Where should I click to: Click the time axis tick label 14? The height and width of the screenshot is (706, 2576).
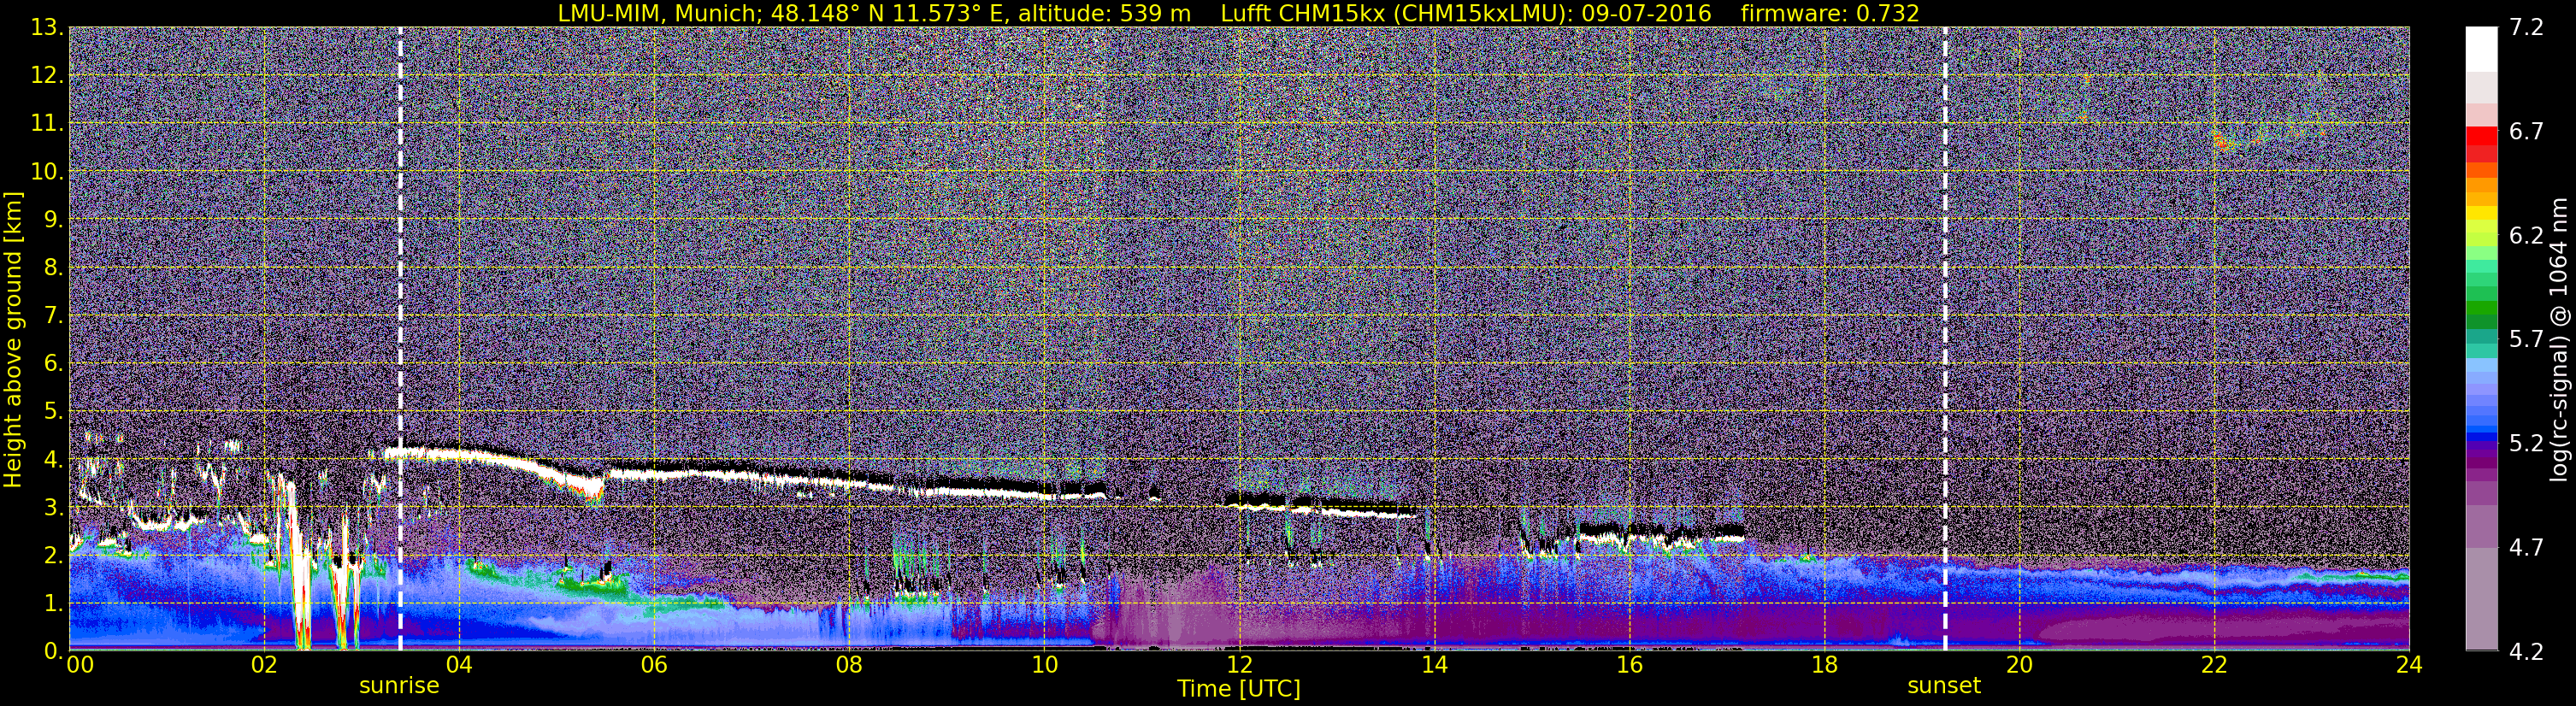[x=1434, y=666]
